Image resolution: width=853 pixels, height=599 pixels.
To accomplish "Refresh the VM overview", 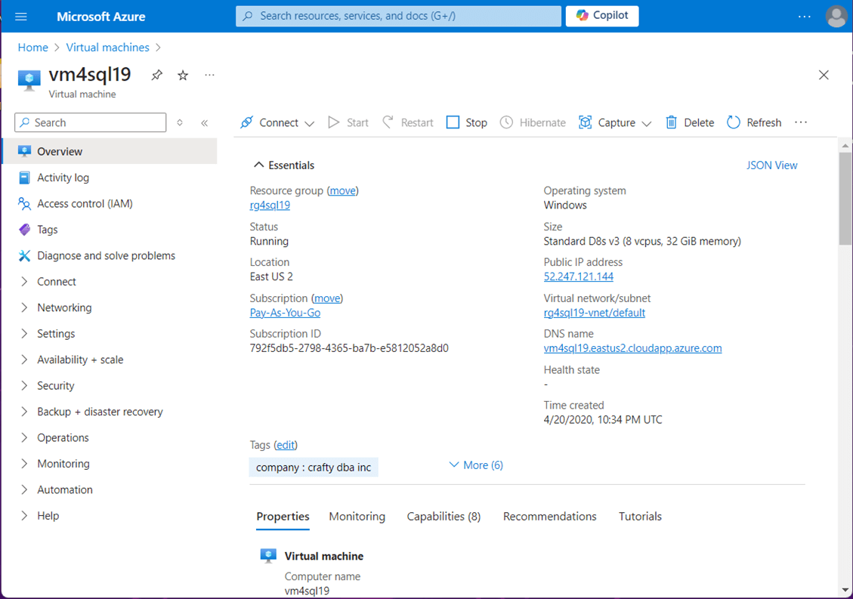I will 754,122.
